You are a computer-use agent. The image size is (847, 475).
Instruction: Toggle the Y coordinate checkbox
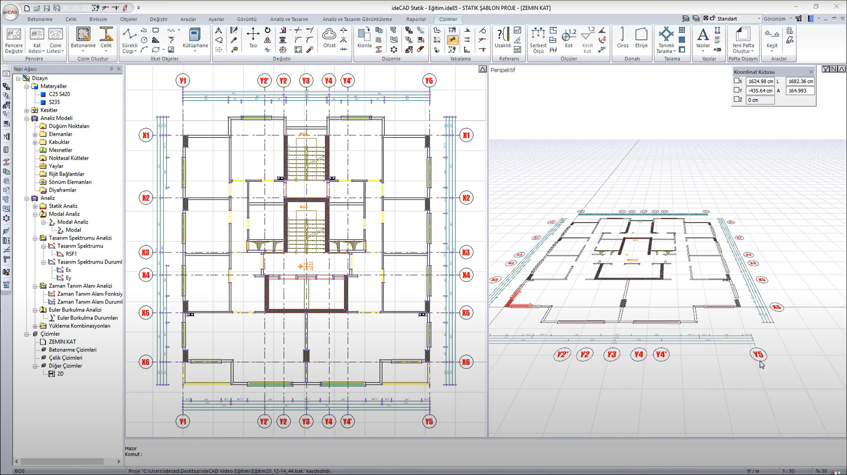[x=736, y=90]
